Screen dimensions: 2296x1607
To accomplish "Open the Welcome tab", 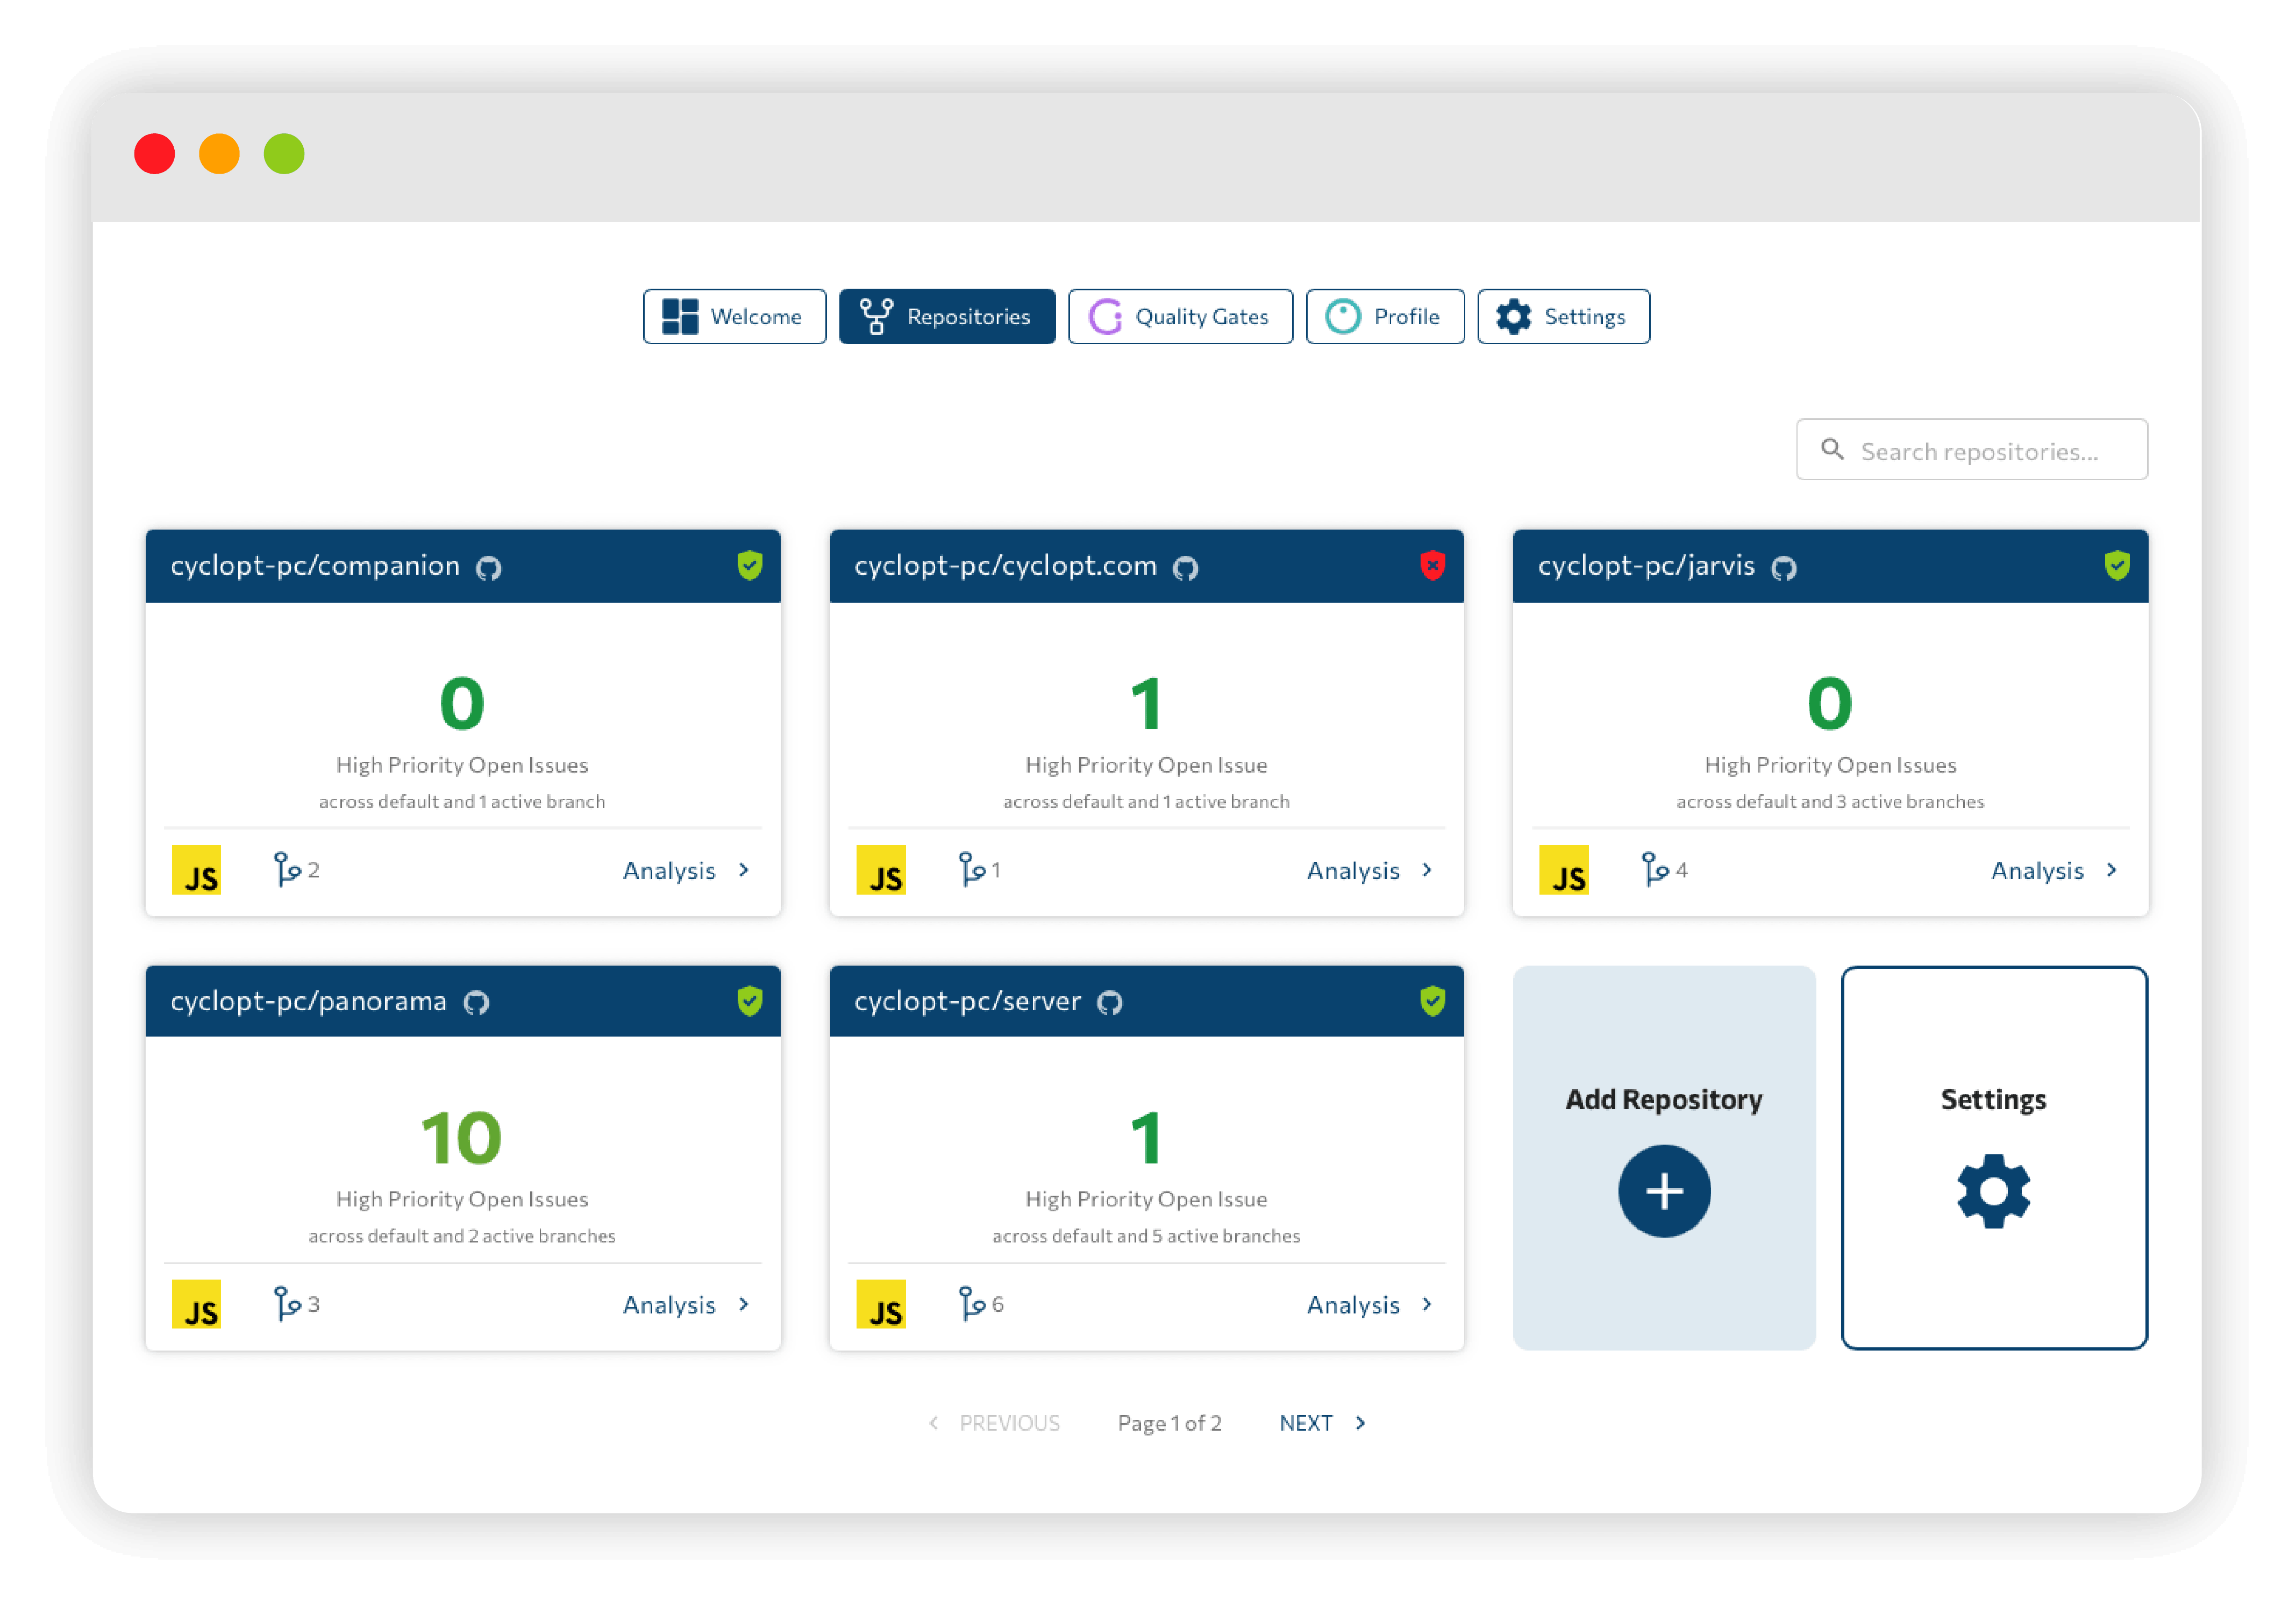I will (734, 317).
